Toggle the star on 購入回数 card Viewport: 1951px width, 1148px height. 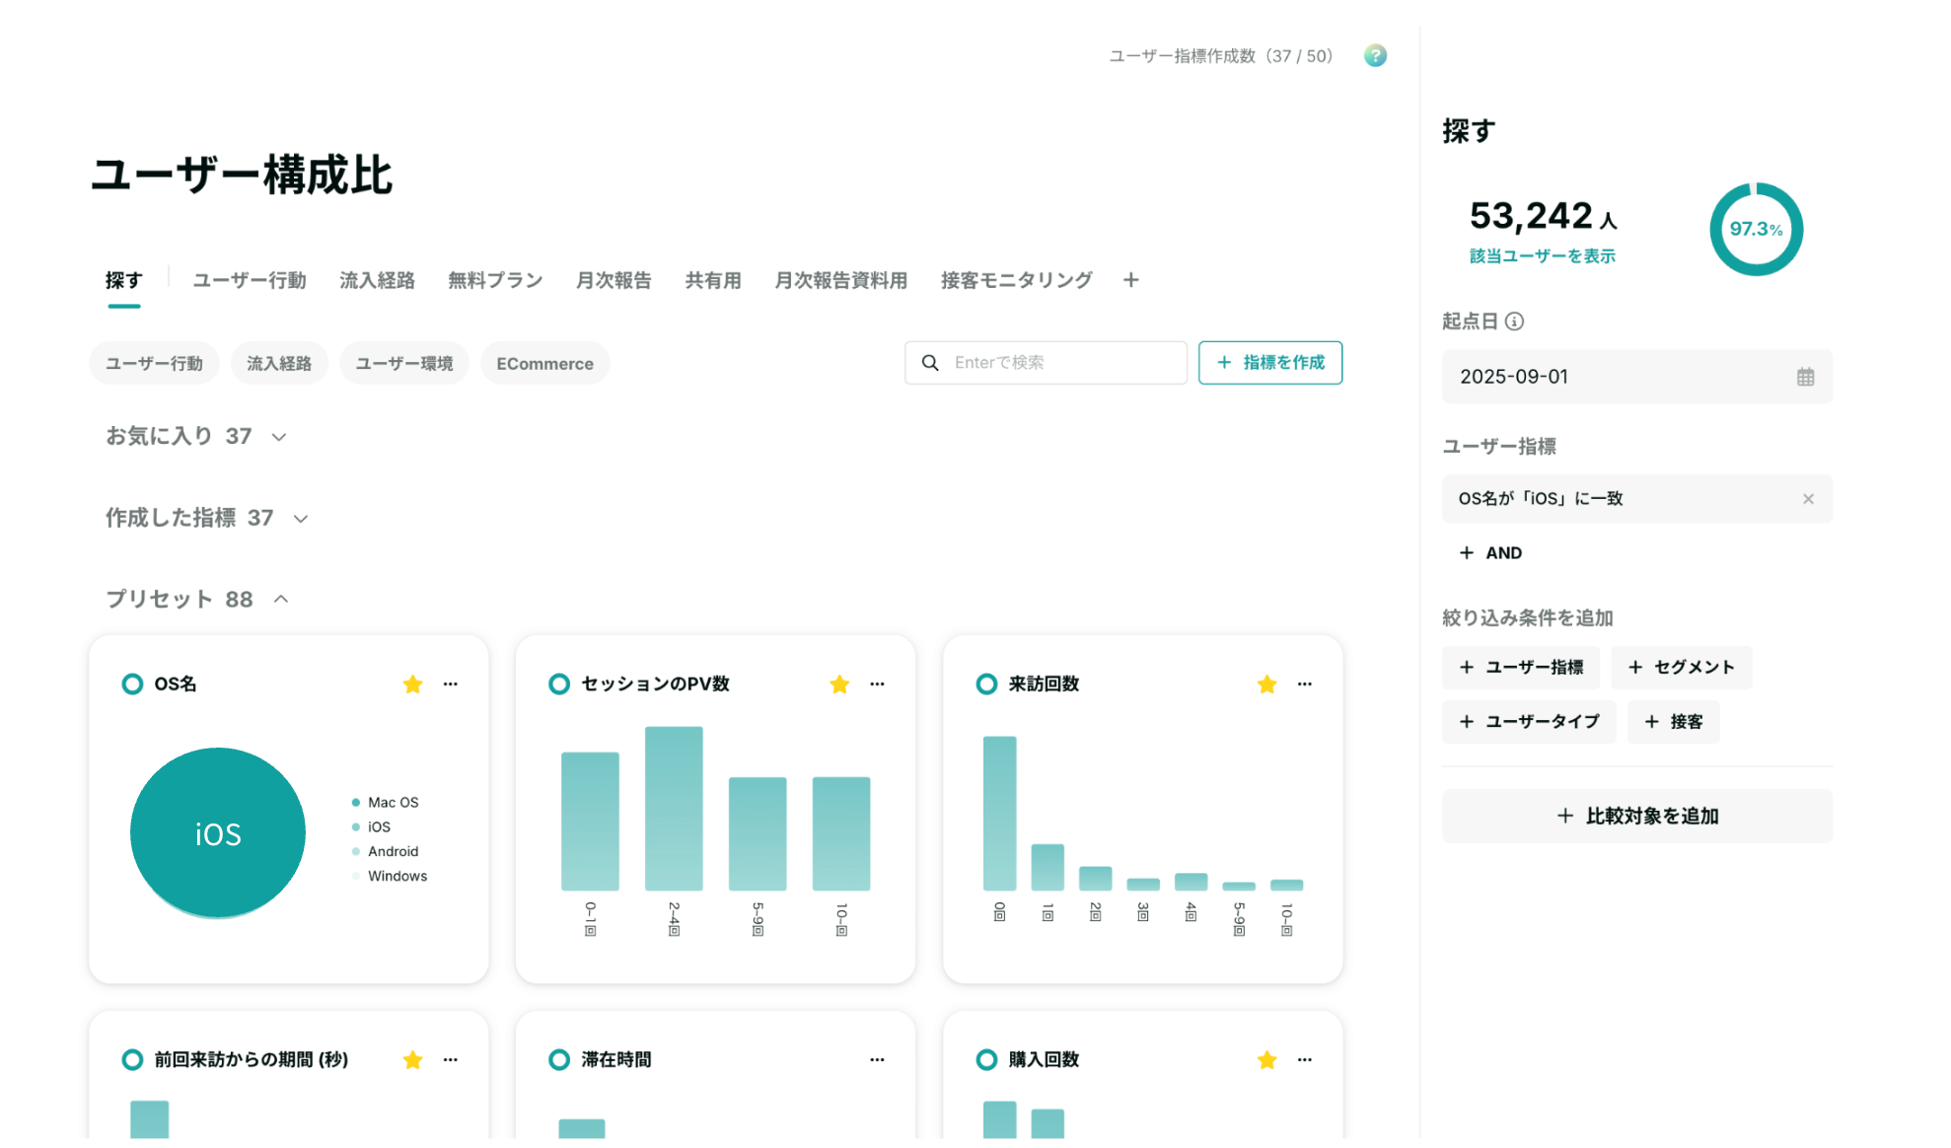1266,1059
